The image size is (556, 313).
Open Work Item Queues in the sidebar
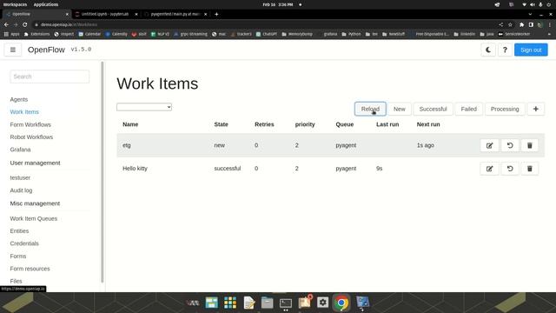pyautogui.click(x=34, y=218)
